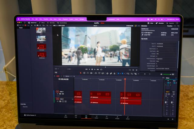The height and width of the screenshot is (129, 194).
Task: Toggle Video 1 auto track selector
Action: click(60, 94)
